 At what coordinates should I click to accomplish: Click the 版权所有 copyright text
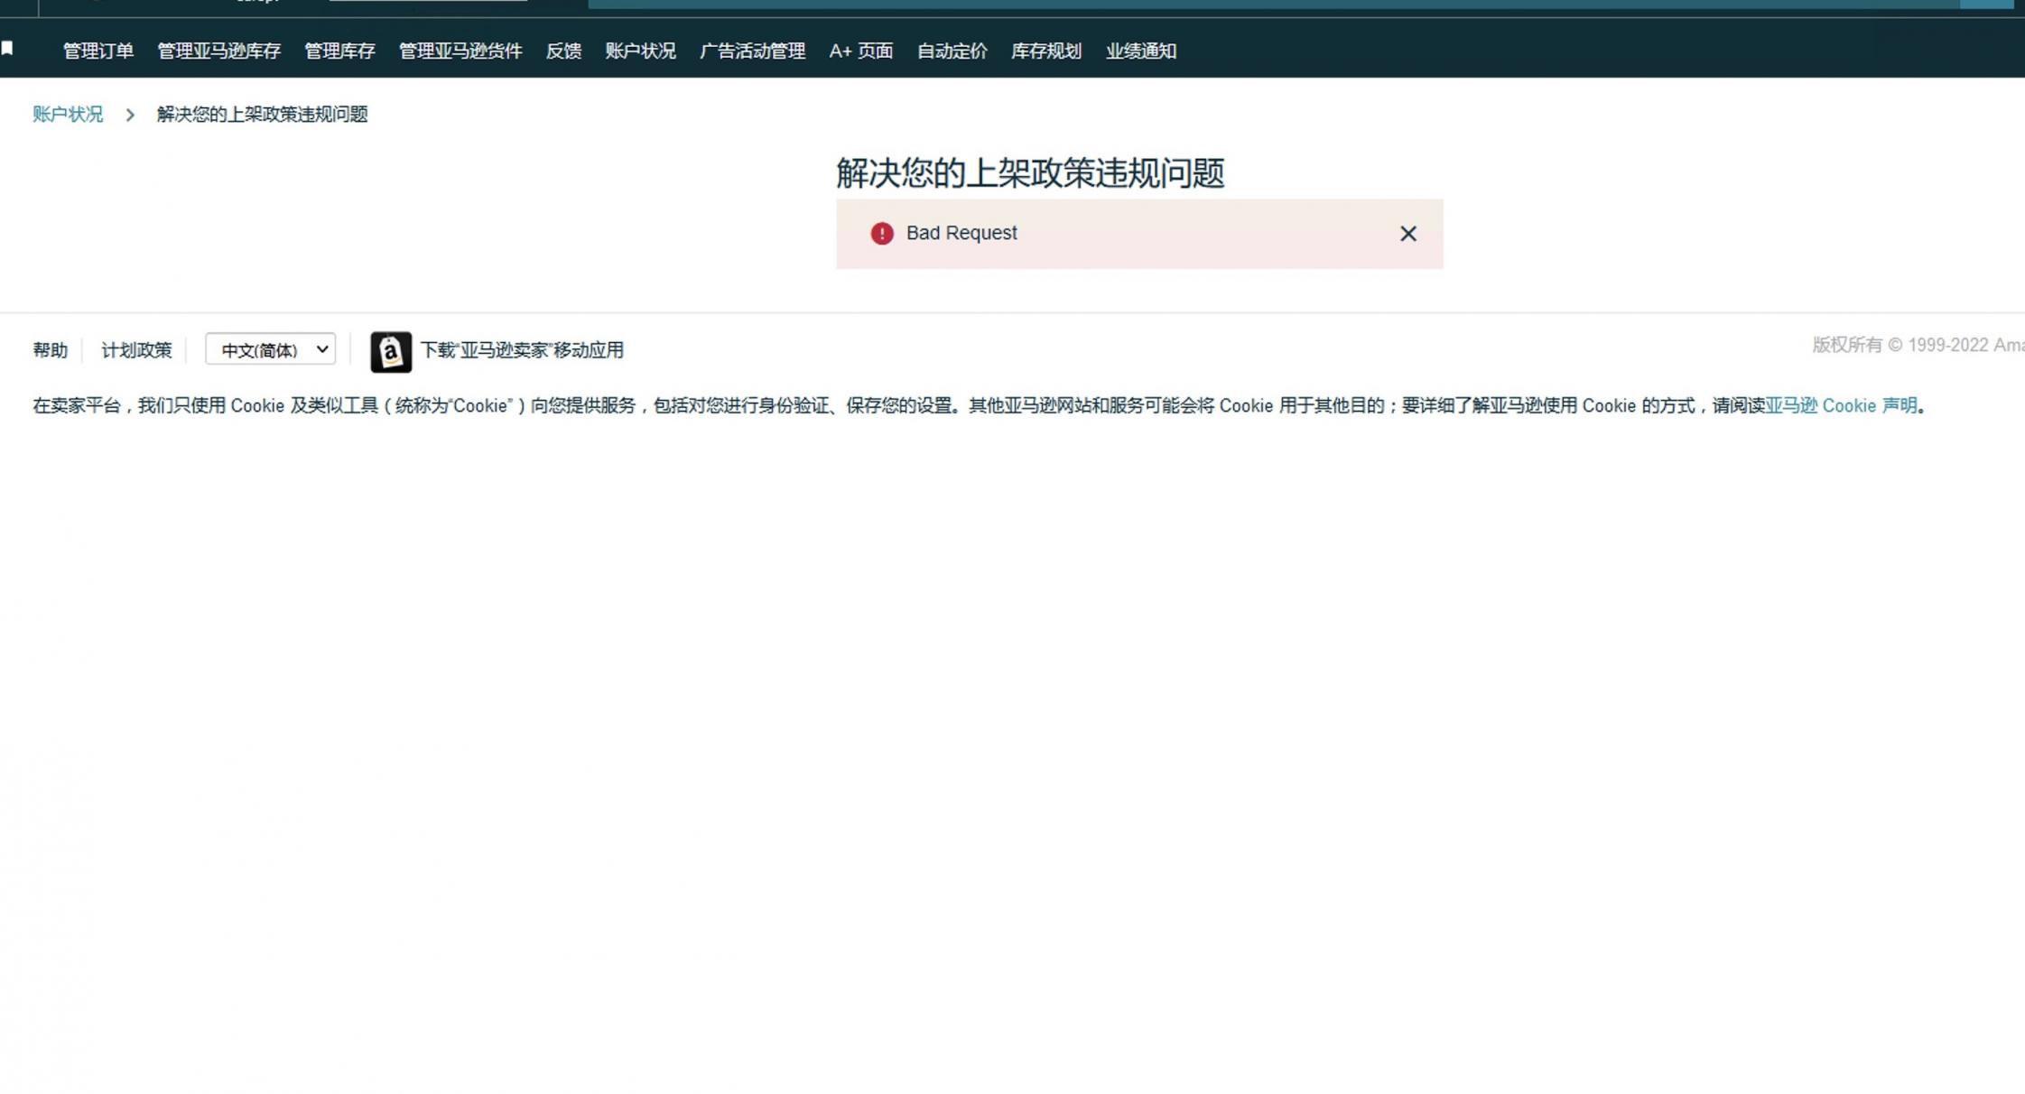[1918, 346]
